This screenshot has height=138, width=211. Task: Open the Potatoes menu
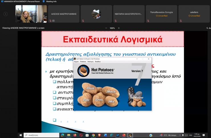(x=83, y=61)
